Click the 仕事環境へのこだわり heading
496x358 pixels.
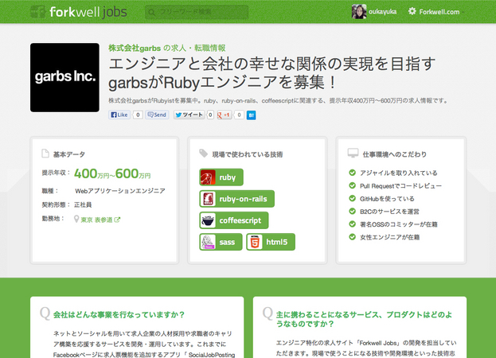(x=394, y=154)
